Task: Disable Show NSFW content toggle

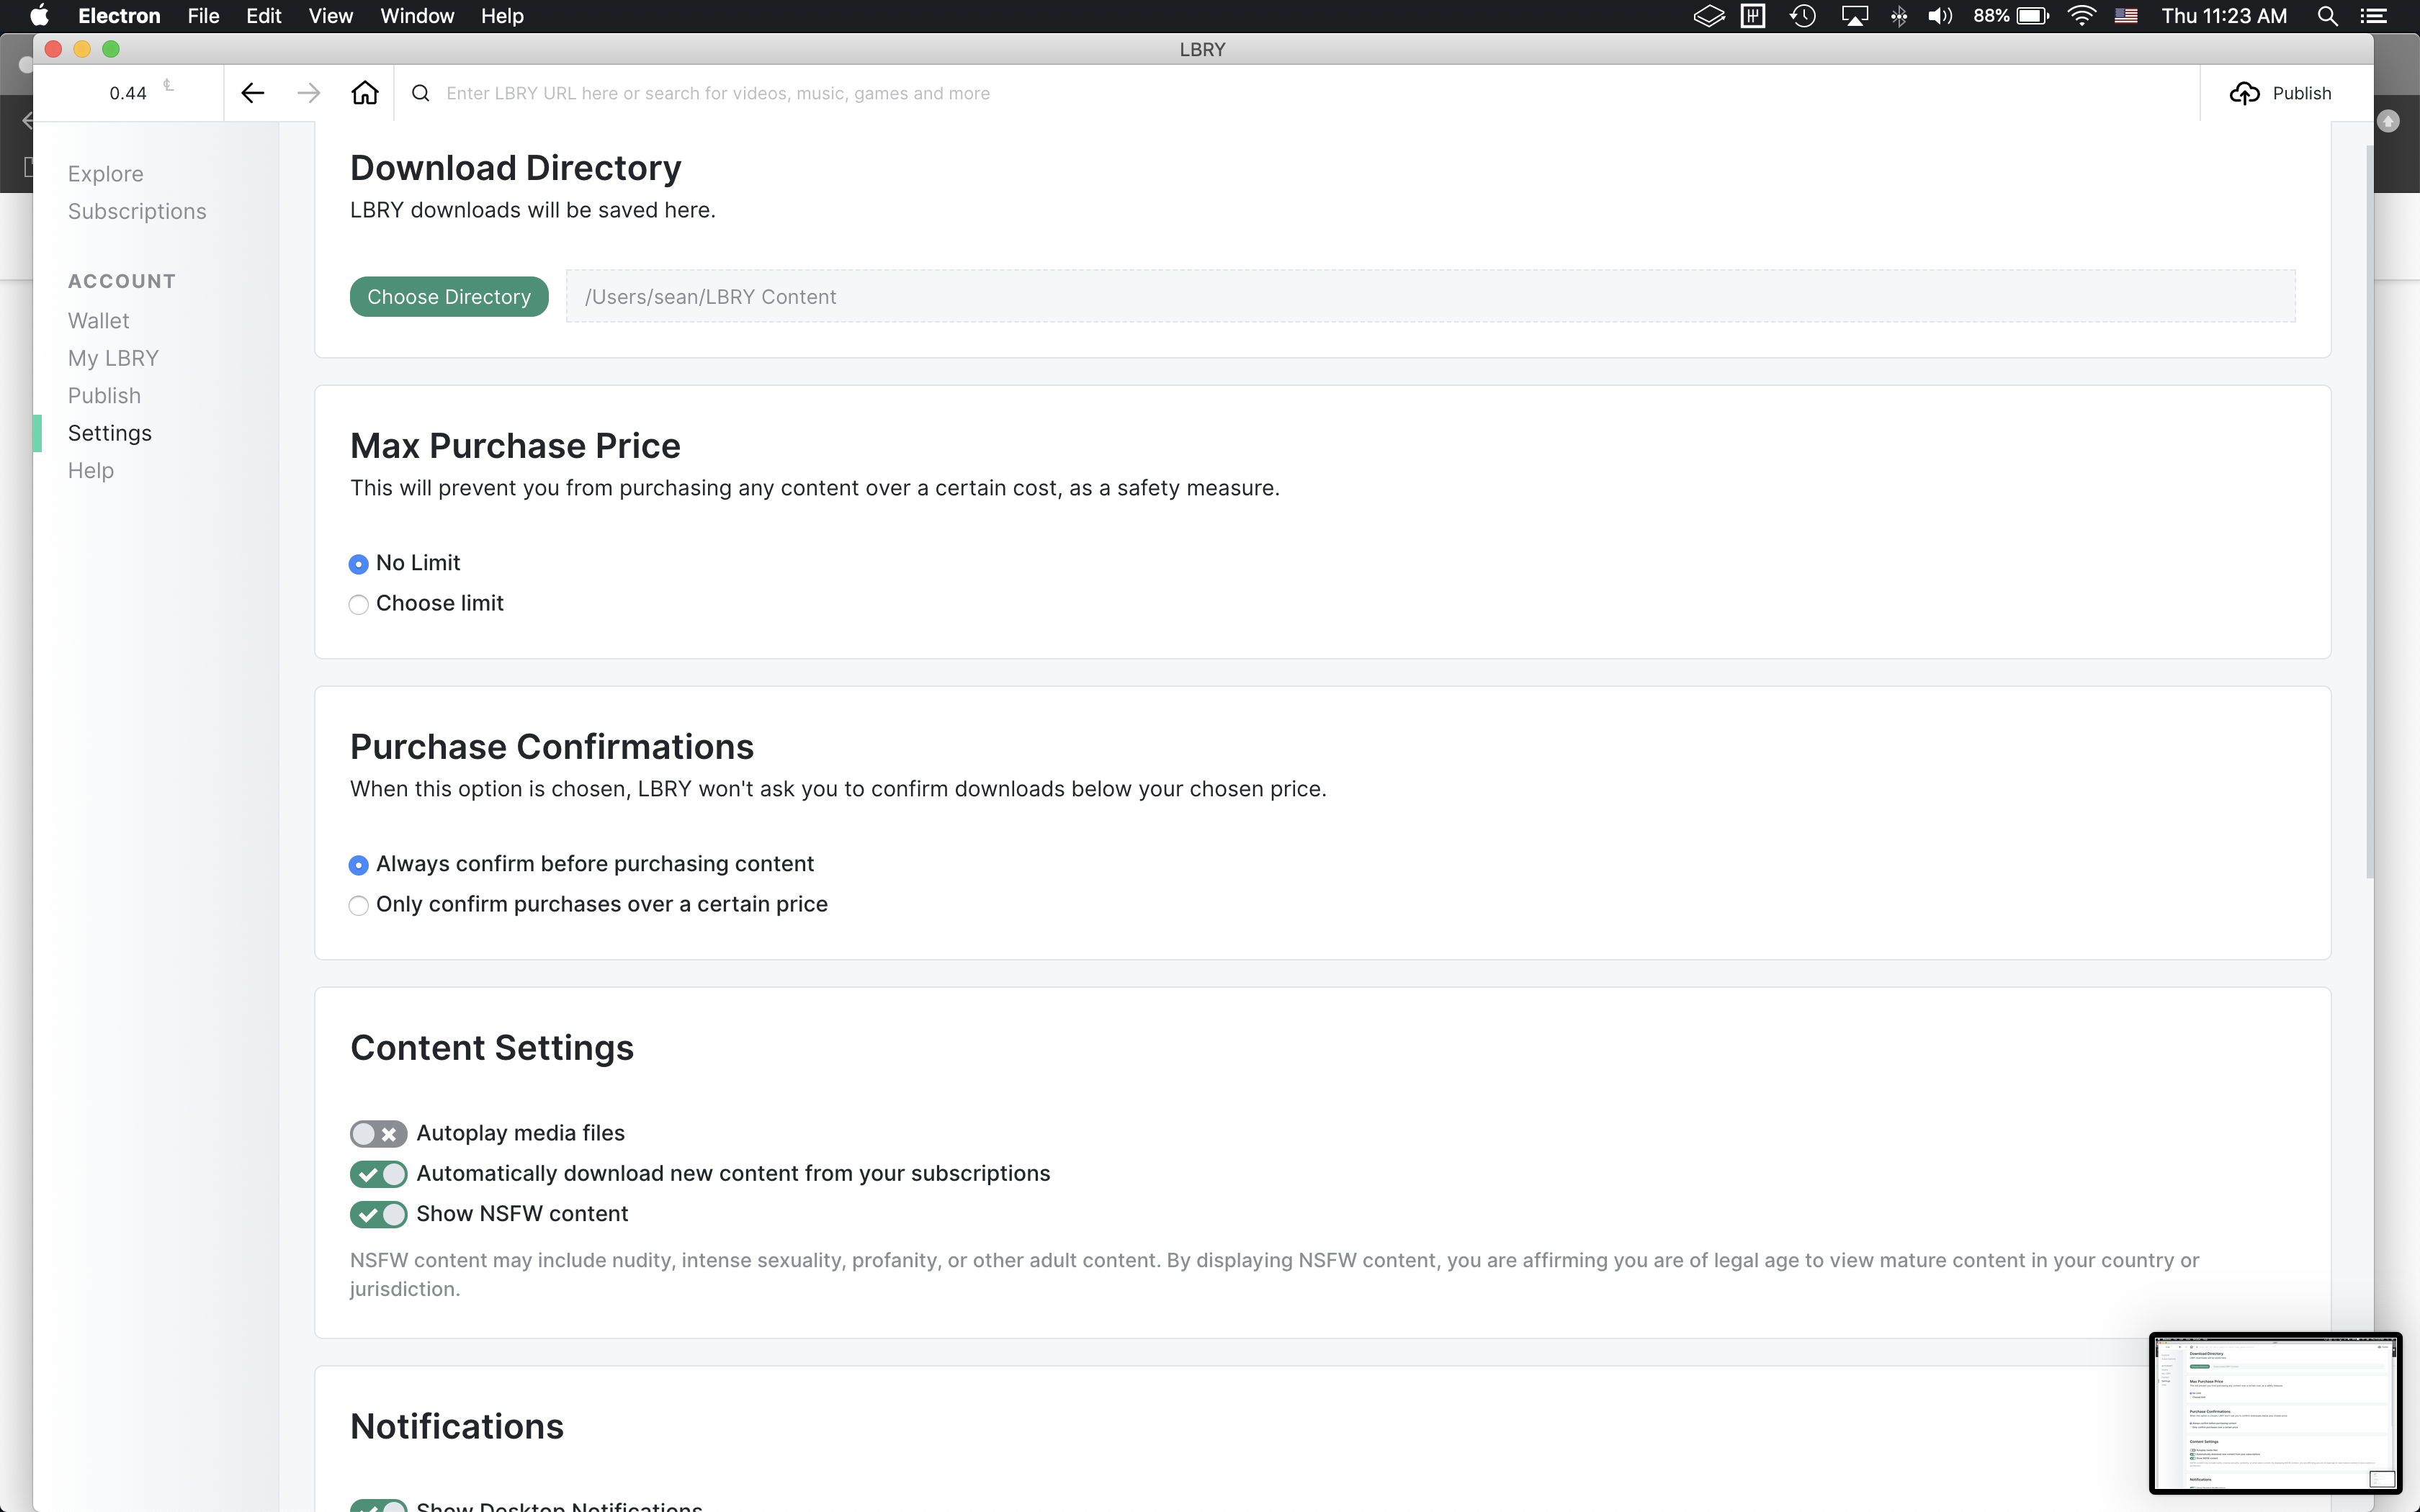Action: tap(378, 1214)
